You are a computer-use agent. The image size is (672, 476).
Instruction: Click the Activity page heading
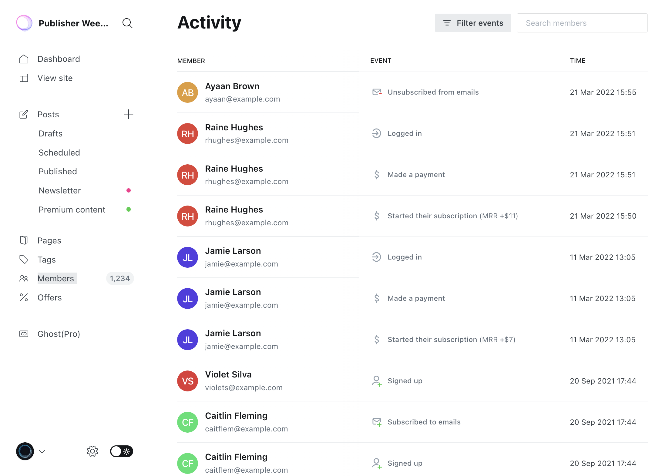tap(209, 22)
